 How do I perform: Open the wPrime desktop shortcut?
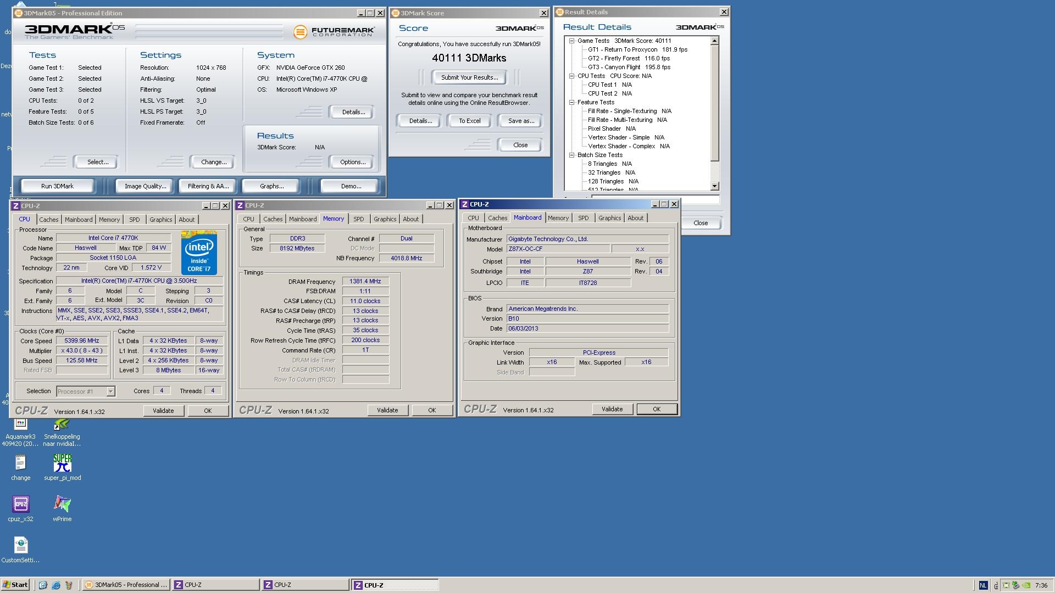click(62, 504)
